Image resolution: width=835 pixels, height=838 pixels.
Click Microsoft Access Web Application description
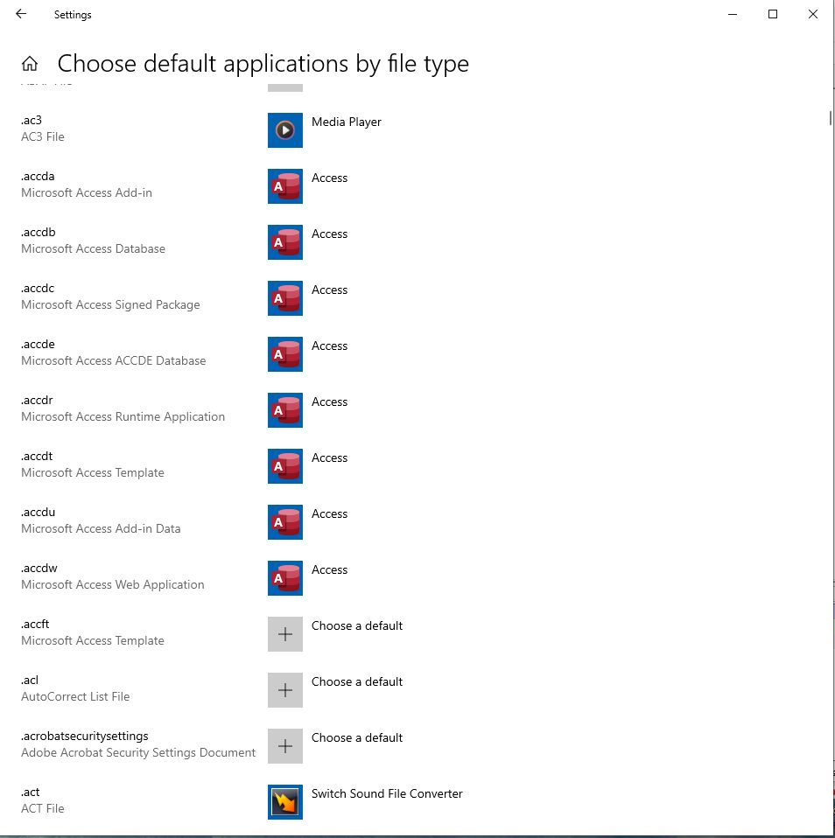113,584
